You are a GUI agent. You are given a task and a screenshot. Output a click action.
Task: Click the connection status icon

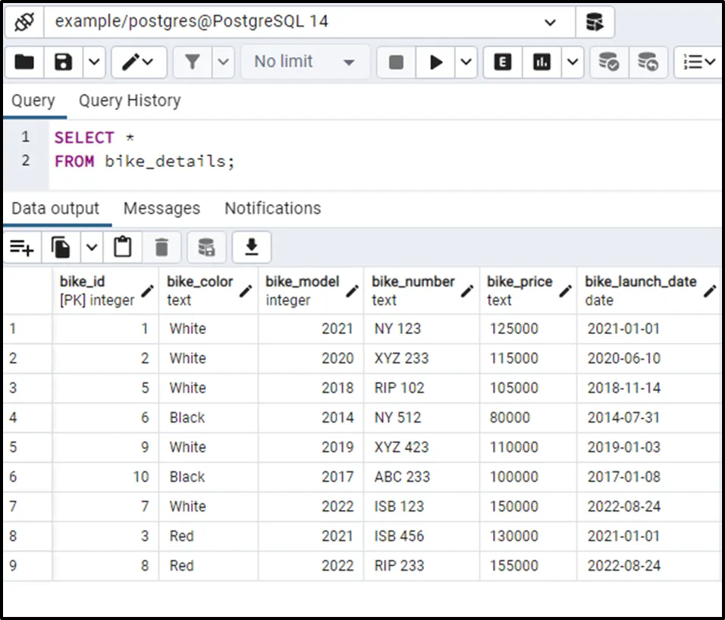[x=24, y=22]
